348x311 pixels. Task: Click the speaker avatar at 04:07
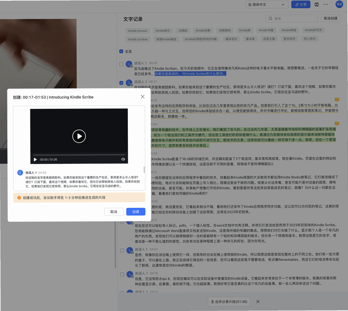(130, 250)
